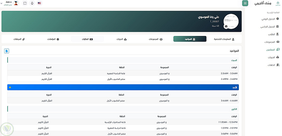Viewport: 282px width, 136px height.
Task: Click the 2:49PM - 3:48PM time cell
Action: click(x=229, y=79)
